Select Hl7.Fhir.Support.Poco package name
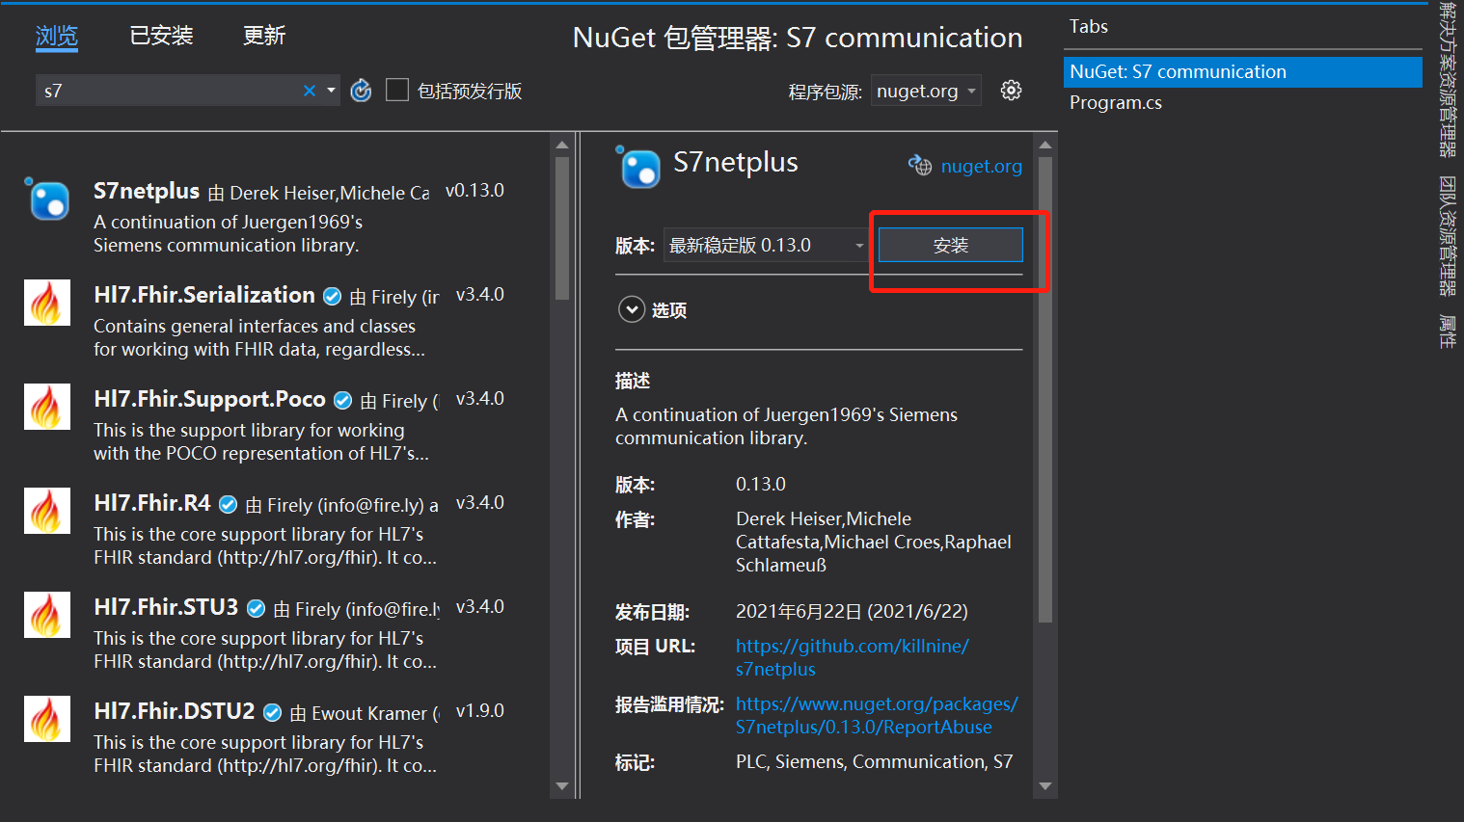1464x822 pixels. 209,399
